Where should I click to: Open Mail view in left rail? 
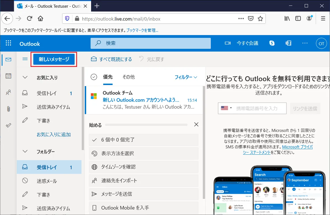[9, 60]
